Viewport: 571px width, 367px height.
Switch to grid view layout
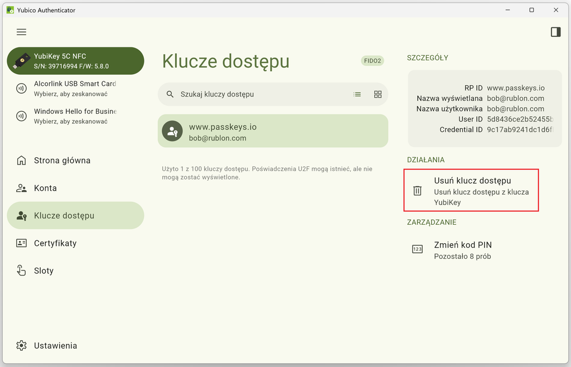[378, 94]
